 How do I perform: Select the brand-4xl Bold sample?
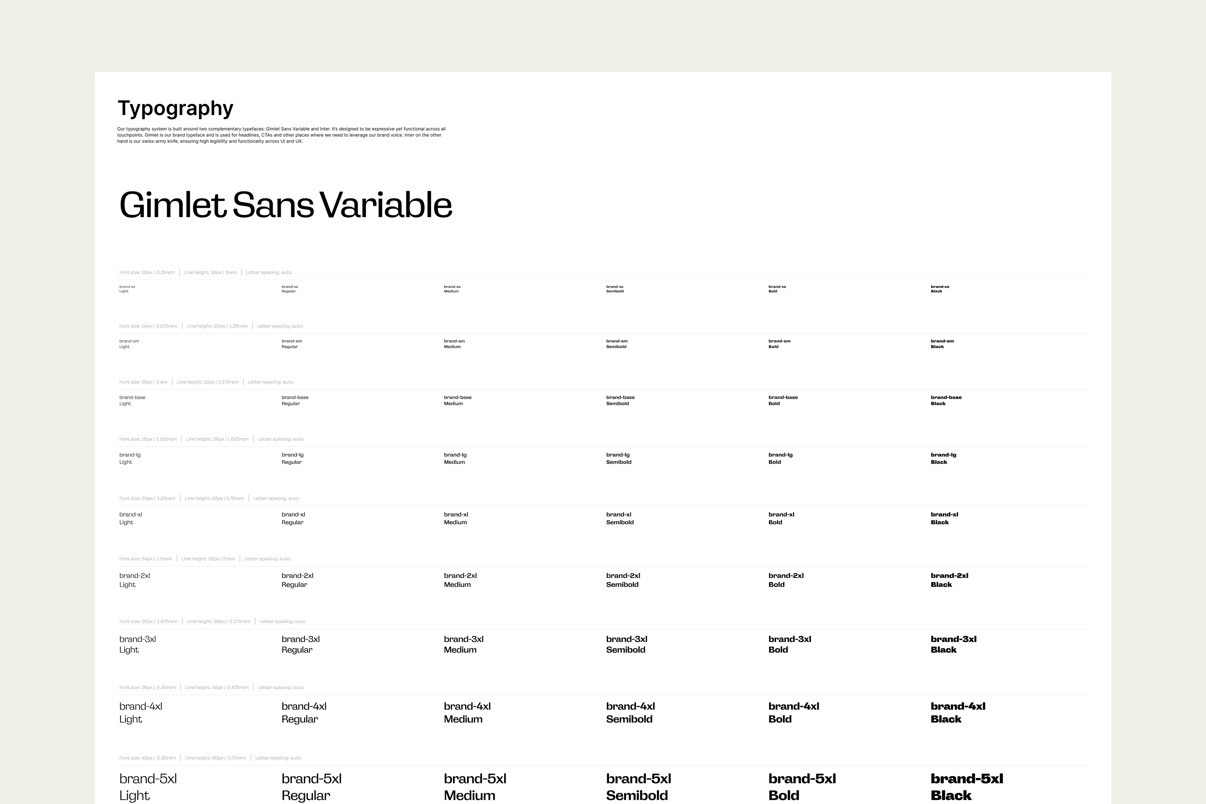pos(793,712)
